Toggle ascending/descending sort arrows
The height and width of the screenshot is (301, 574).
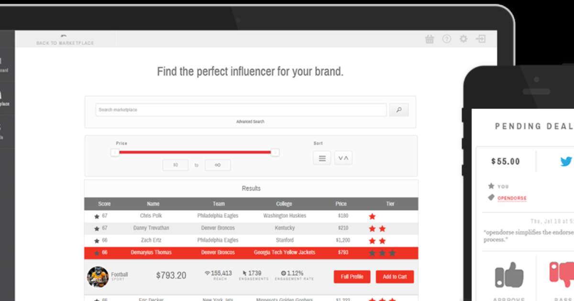(343, 158)
